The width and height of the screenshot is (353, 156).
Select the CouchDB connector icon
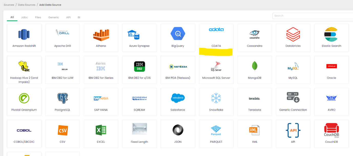(x=331, y=130)
